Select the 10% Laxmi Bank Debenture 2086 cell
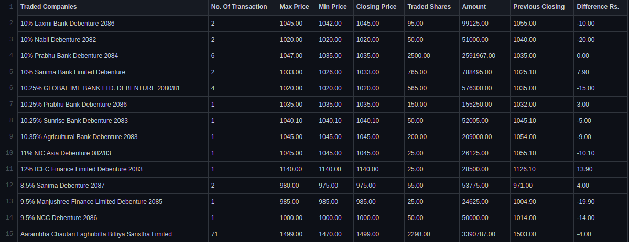Image resolution: width=629 pixels, height=242 pixels. pyautogui.click(x=112, y=24)
